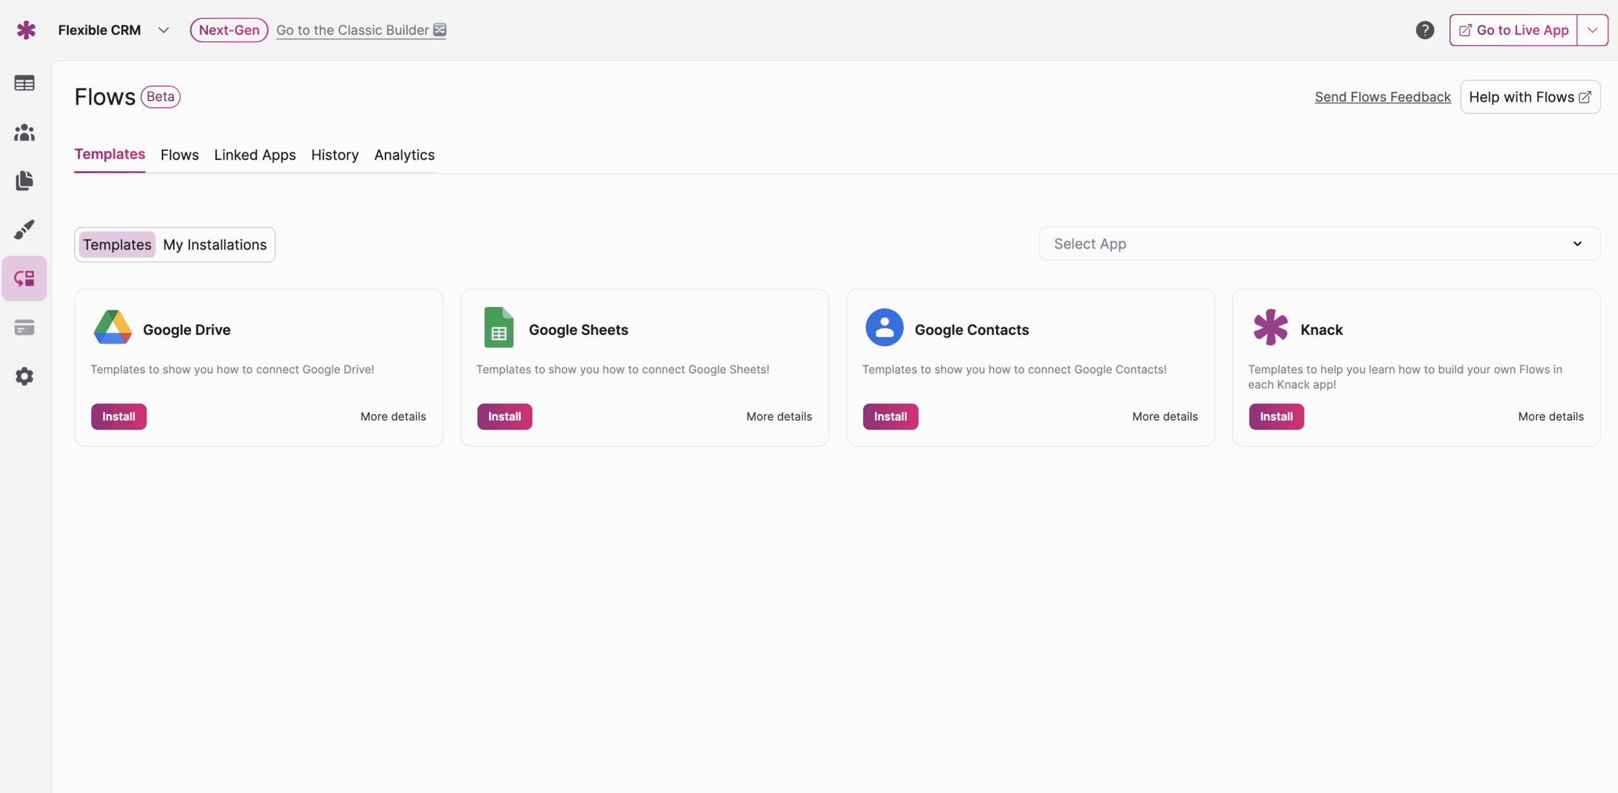Install the Google Sheets template
This screenshot has width=1618, height=793.
(x=504, y=416)
